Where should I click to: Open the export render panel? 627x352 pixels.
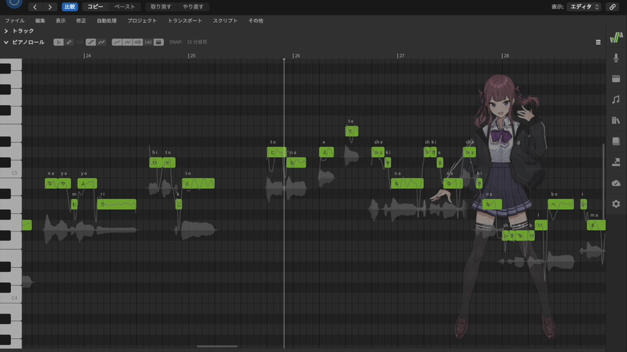tap(616, 162)
